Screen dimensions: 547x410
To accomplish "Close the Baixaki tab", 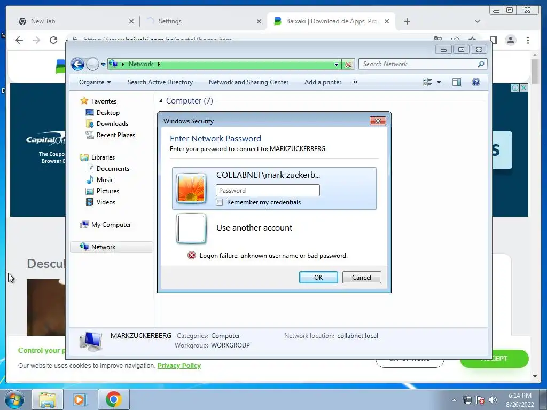I will click(387, 21).
